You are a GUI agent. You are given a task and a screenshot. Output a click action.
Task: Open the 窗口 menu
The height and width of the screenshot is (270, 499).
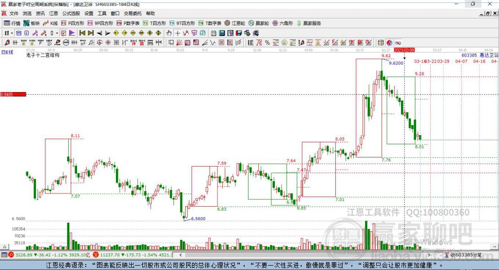[115, 13]
